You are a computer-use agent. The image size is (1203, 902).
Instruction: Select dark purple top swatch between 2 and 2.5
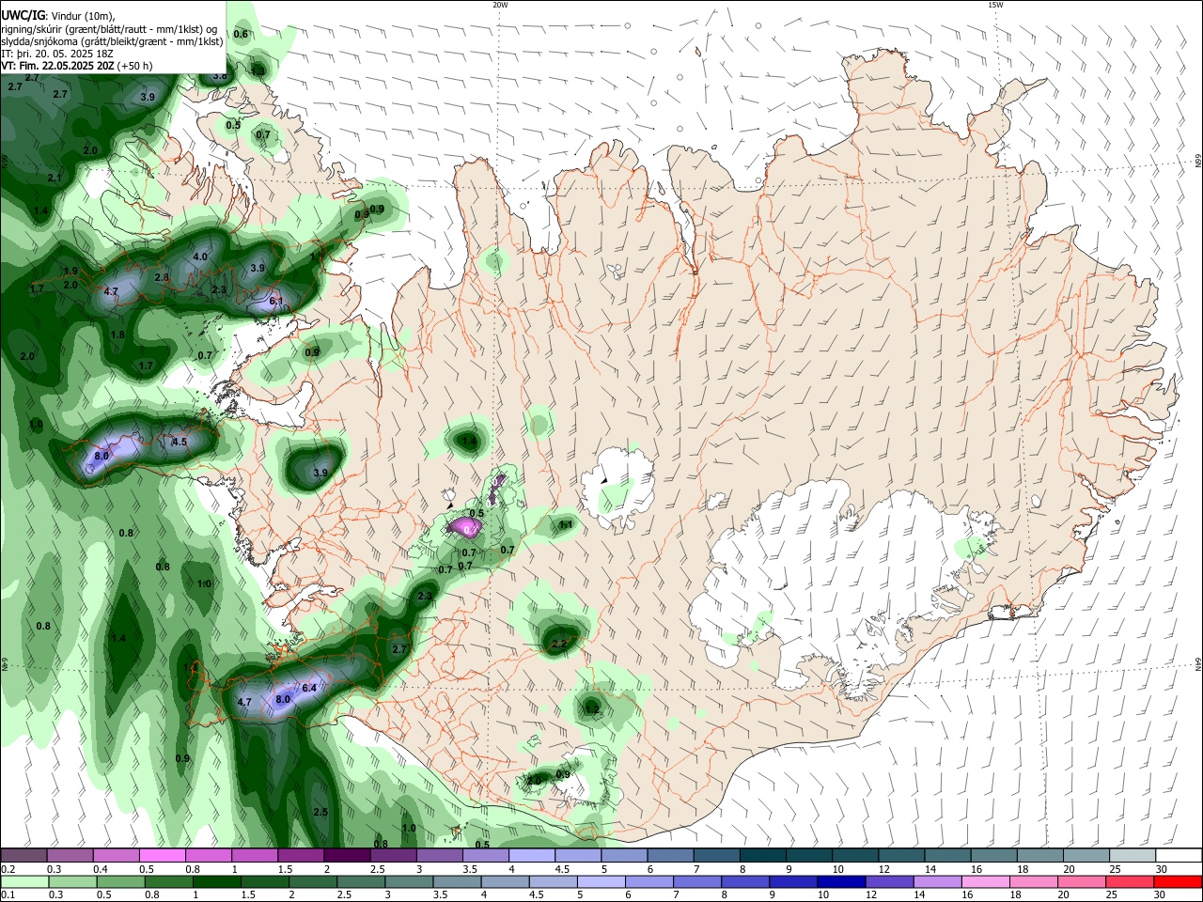[346, 856]
